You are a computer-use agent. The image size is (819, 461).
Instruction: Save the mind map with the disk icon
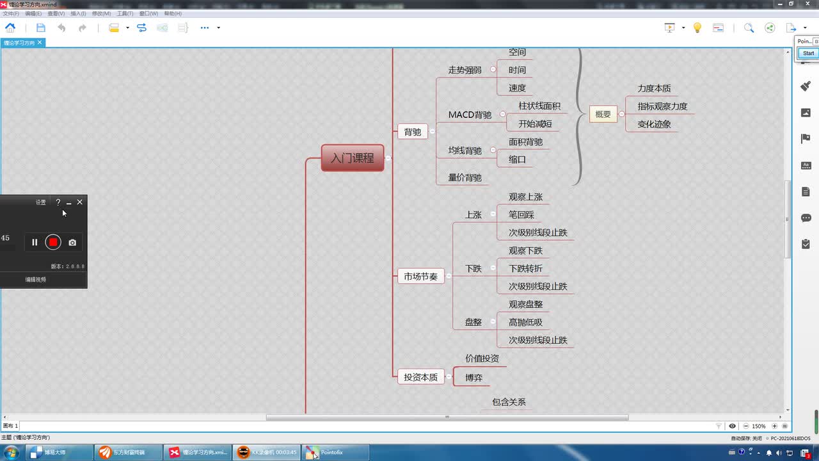[x=41, y=28]
